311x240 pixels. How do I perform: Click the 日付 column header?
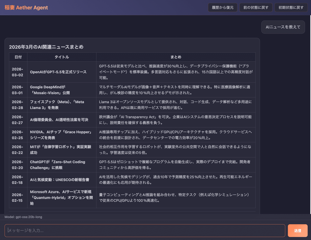click(18, 57)
